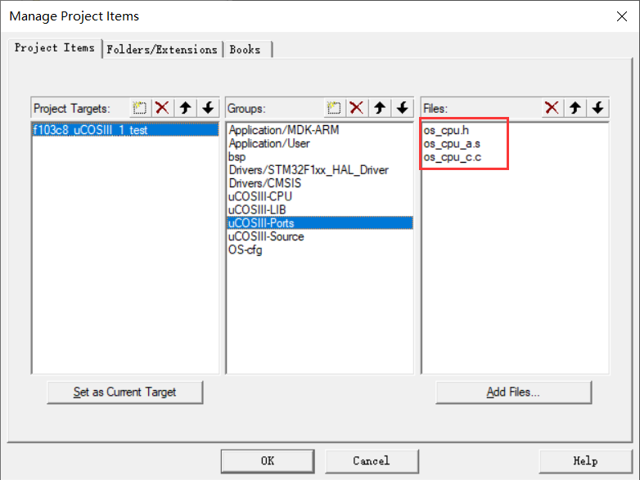
Task: Move selected group up
Action: pos(380,108)
